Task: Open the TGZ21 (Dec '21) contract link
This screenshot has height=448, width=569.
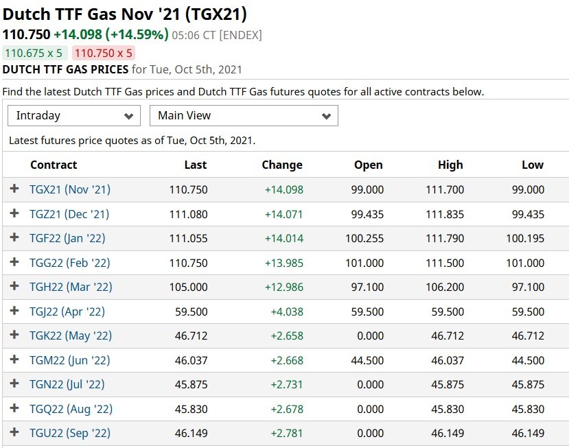Action: (x=69, y=214)
